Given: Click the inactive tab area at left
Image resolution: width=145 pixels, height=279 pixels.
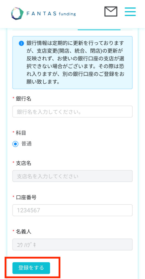Looking at the screenshot, I should 45,29.
